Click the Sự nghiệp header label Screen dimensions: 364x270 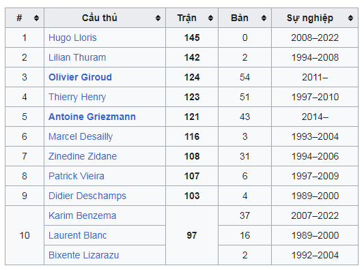(x=310, y=18)
